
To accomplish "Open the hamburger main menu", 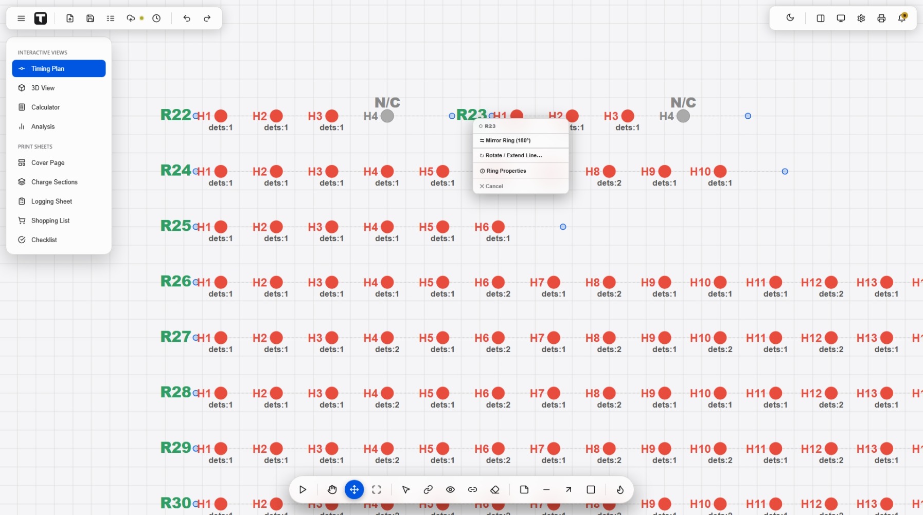I will coord(21,19).
